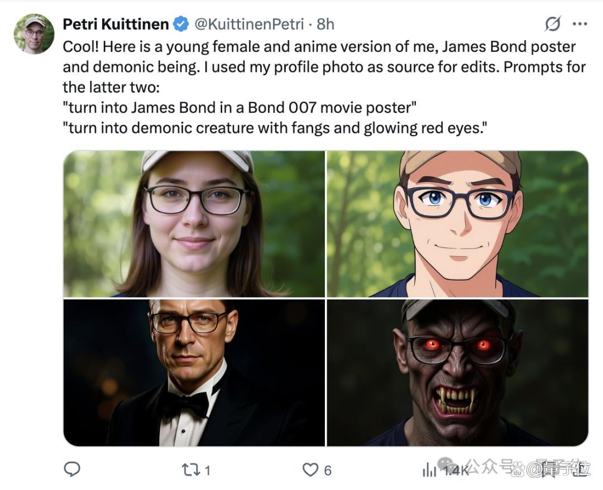The image size is (603, 490).
Task: Like the tweet with heart icon
Action: click(310, 470)
